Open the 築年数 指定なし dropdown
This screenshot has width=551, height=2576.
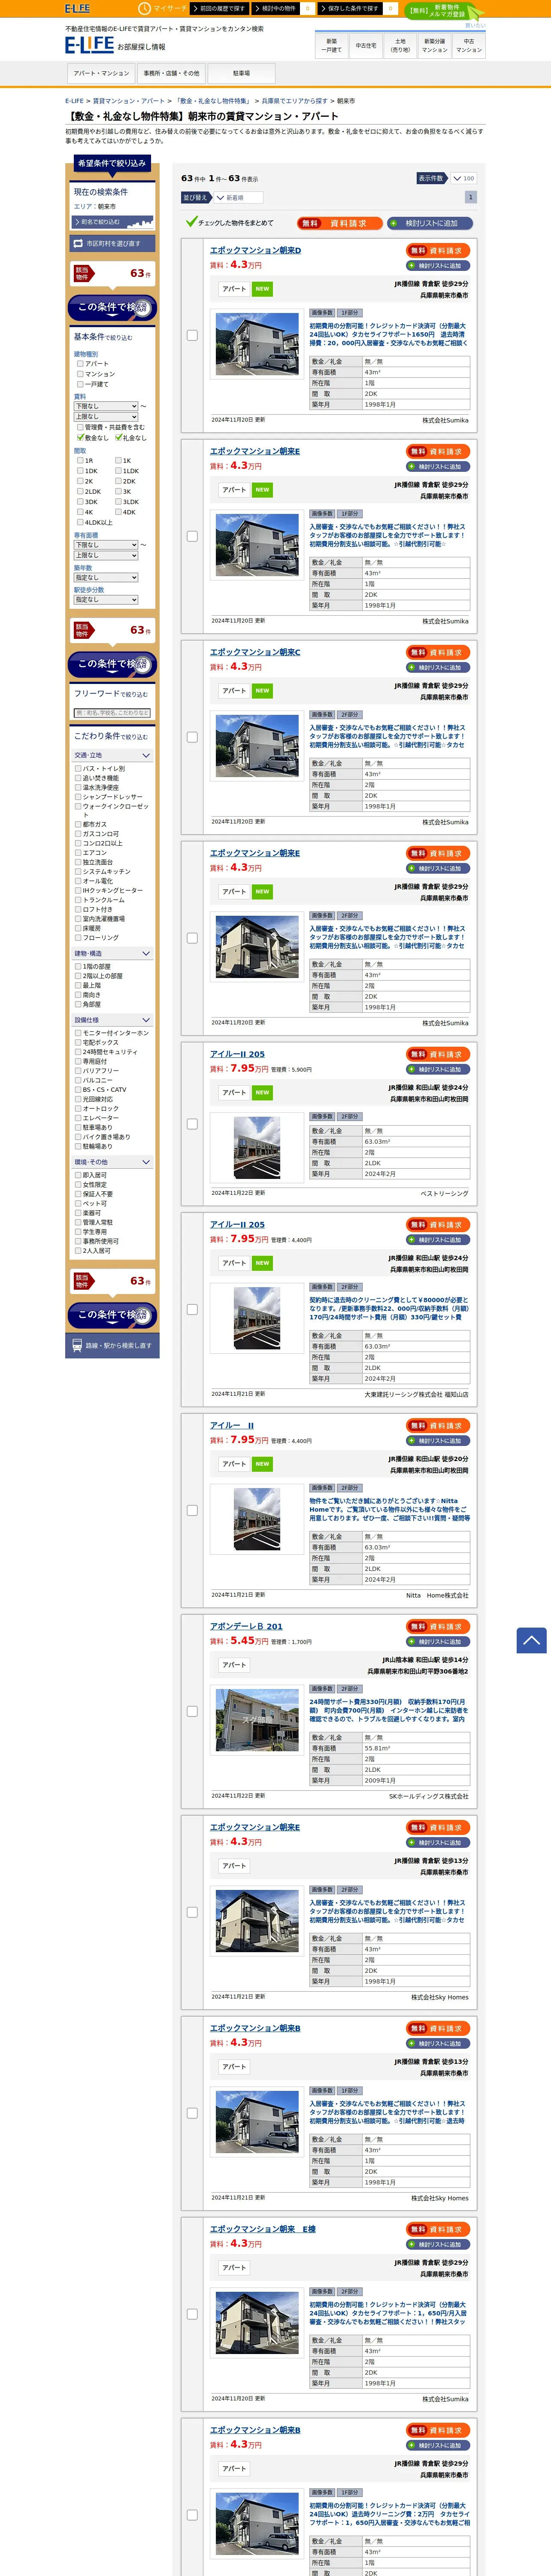(106, 577)
